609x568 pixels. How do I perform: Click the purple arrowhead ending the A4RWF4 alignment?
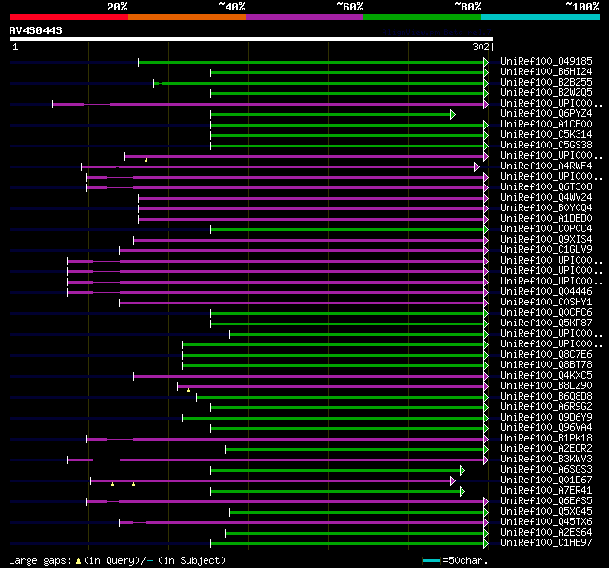tap(477, 166)
